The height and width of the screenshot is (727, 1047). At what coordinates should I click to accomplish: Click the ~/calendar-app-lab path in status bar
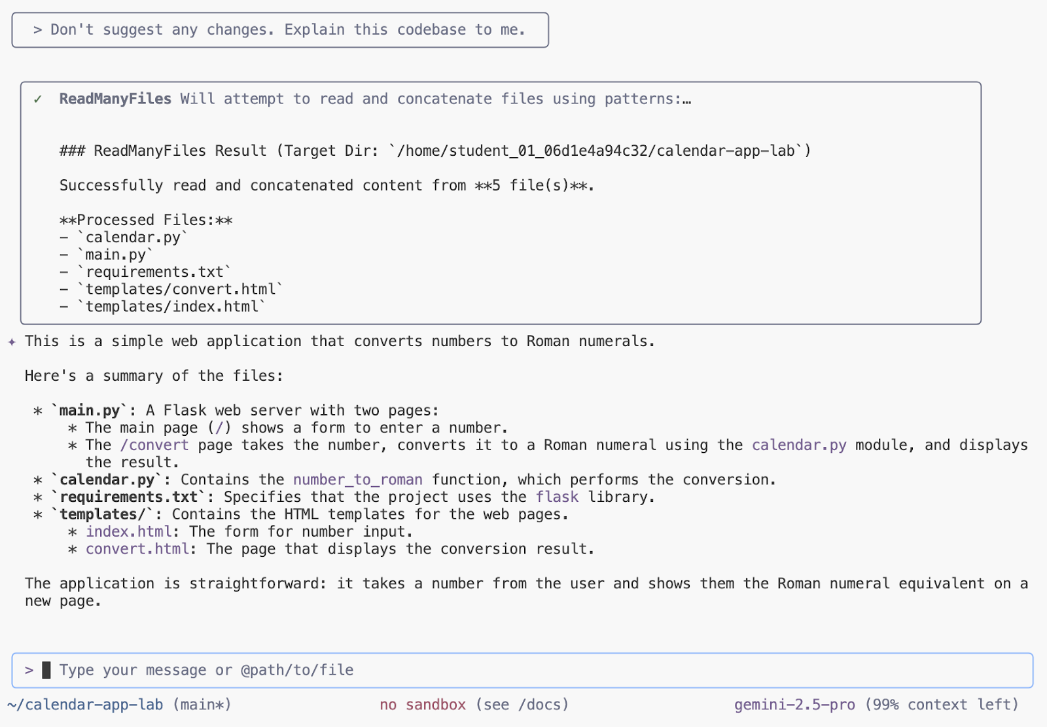click(85, 705)
